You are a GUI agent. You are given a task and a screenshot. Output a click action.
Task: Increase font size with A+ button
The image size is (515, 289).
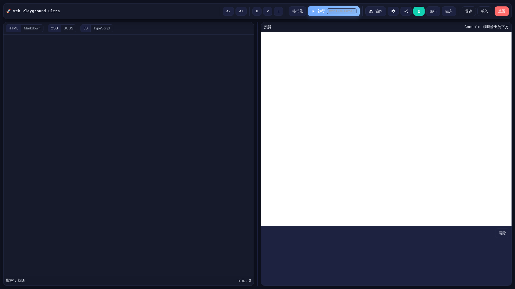click(241, 11)
